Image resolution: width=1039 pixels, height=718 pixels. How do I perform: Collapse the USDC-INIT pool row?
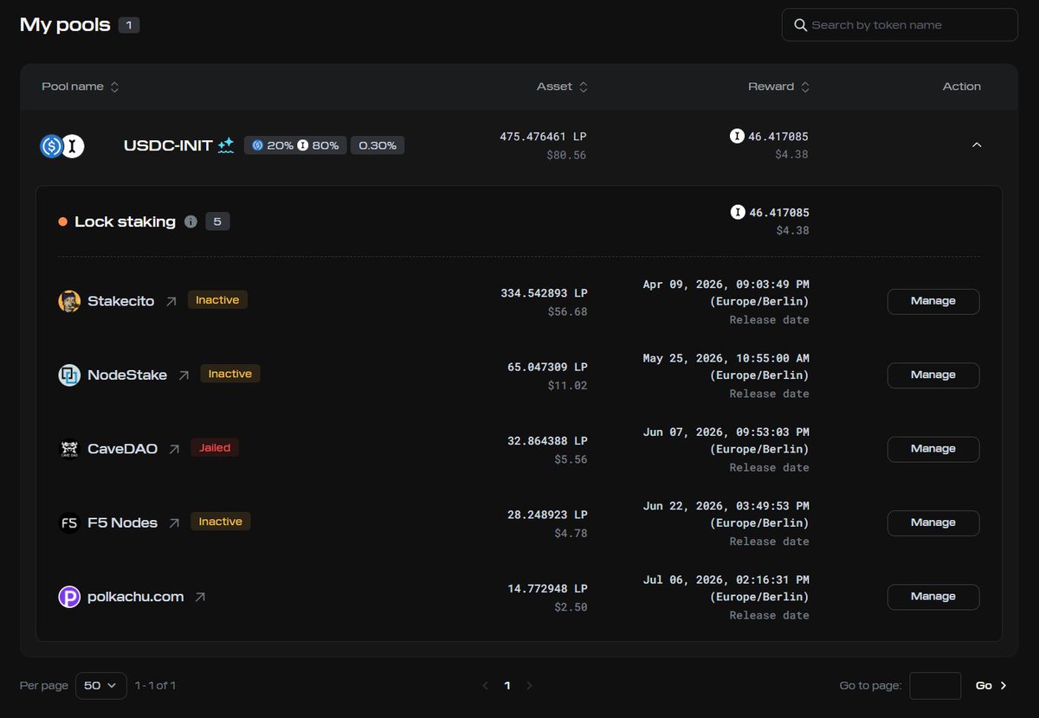(x=977, y=145)
